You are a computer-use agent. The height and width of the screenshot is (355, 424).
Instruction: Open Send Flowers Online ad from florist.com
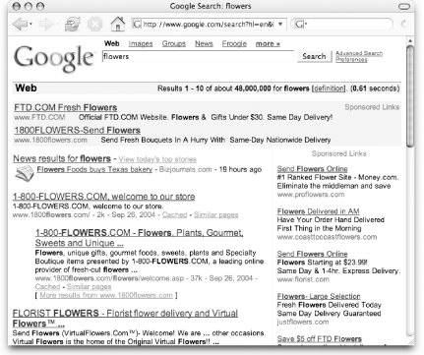(x=312, y=254)
